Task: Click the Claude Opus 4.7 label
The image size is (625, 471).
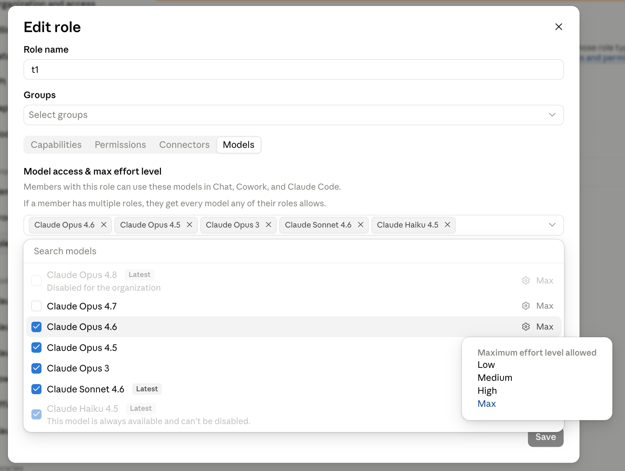Action: tap(82, 306)
